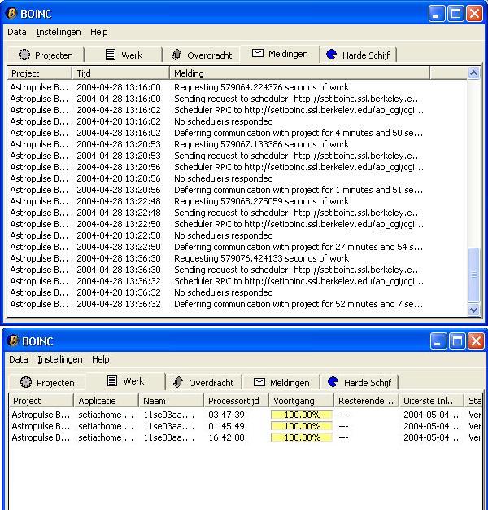
Task: Open Instellingen menu in upper BOINC window
Action: click(x=59, y=32)
